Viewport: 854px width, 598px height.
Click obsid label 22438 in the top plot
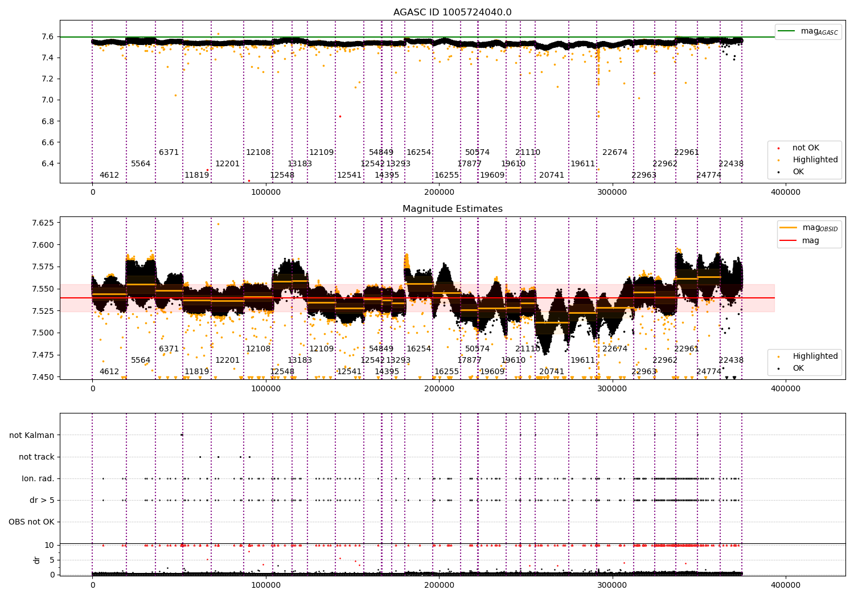[730, 163]
